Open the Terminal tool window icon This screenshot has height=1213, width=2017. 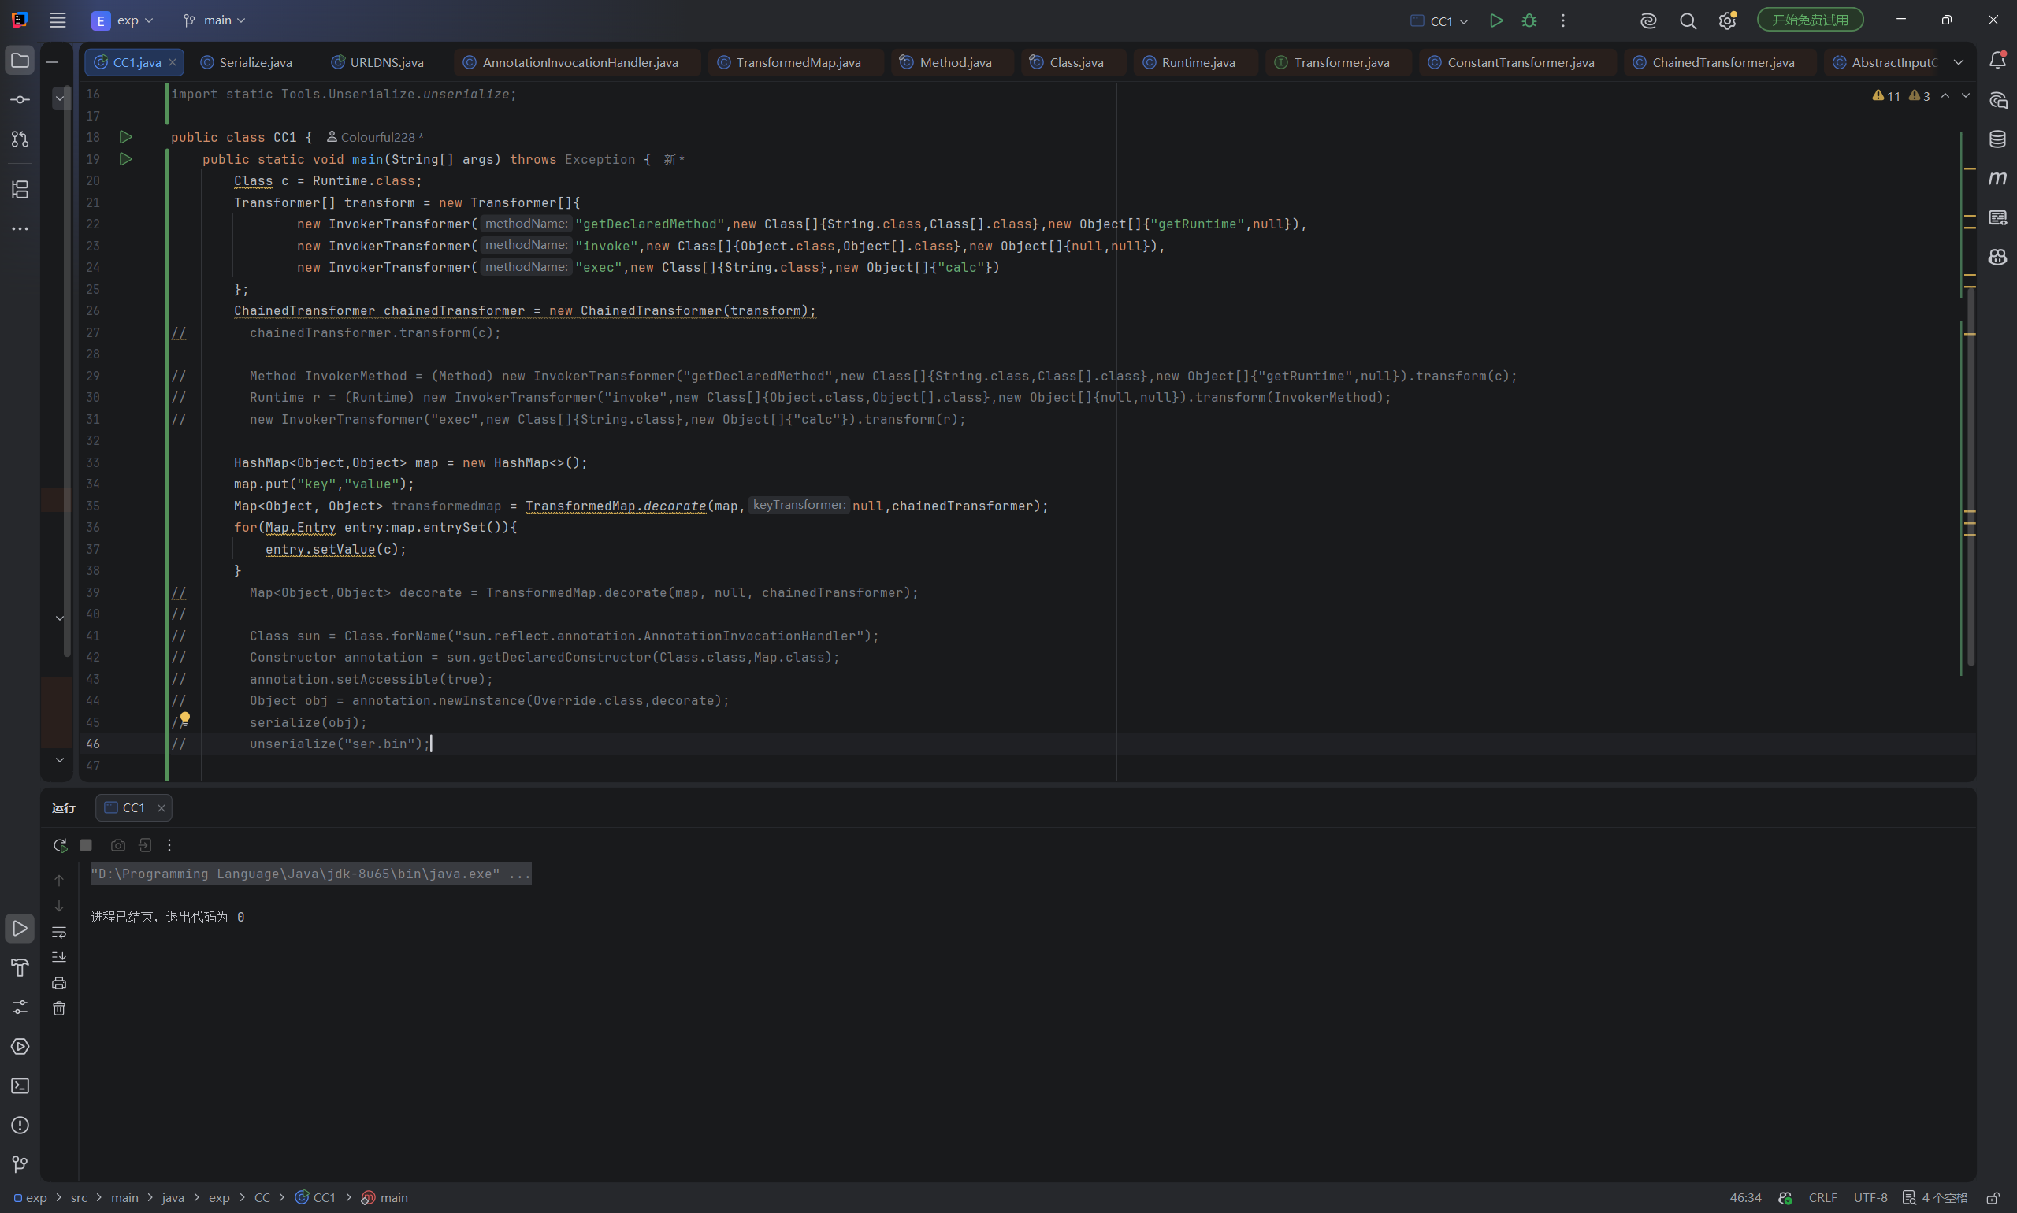(20, 1085)
